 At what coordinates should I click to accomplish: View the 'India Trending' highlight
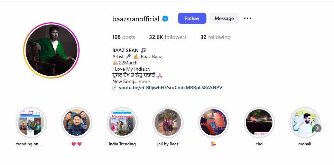122,122
